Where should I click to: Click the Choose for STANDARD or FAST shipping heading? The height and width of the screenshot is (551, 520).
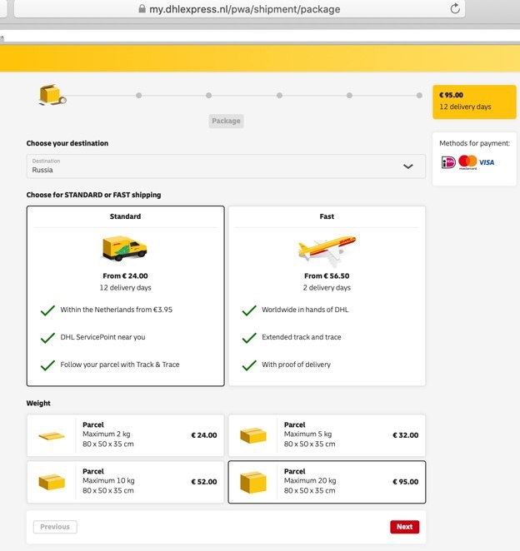tap(93, 195)
